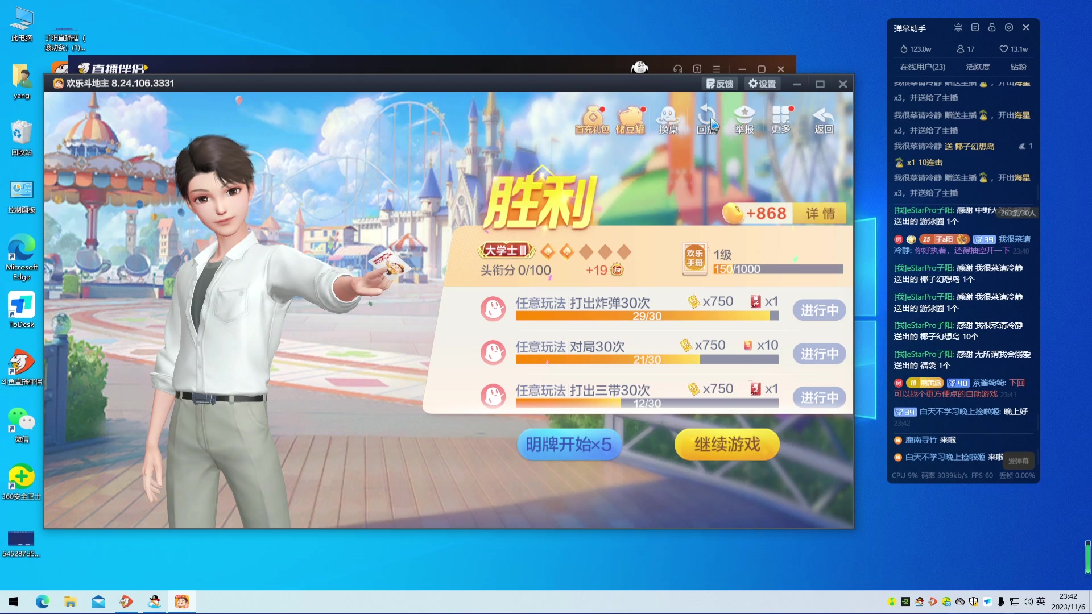The image size is (1092, 614).
Task: Click 进行中 for 打出炸弹30次 task
Action: [x=819, y=310]
